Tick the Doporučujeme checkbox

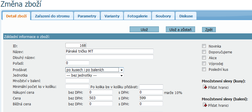[204, 52]
